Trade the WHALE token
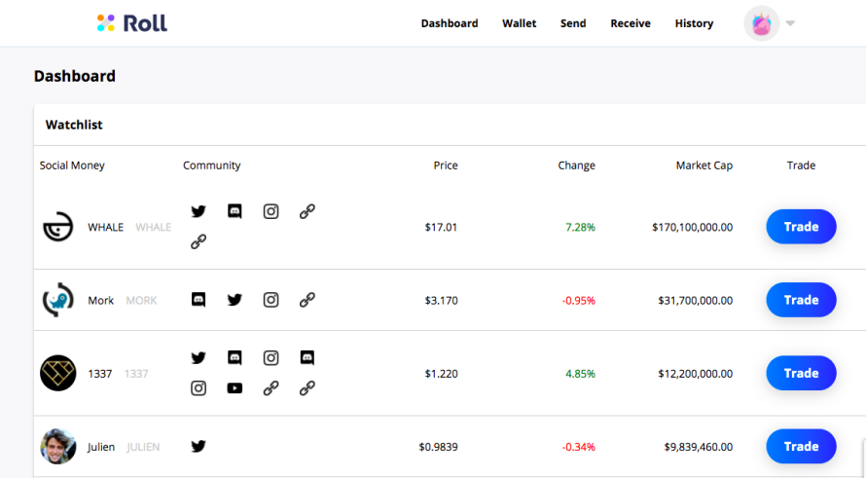 [801, 227]
